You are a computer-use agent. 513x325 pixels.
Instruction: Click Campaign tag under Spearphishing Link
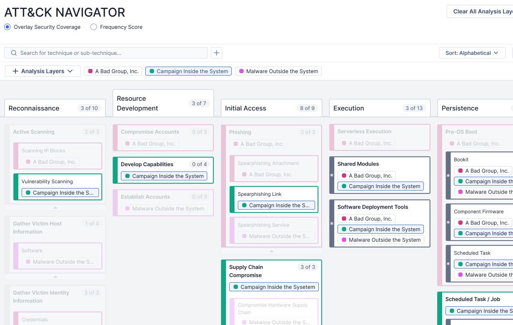click(276, 205)
